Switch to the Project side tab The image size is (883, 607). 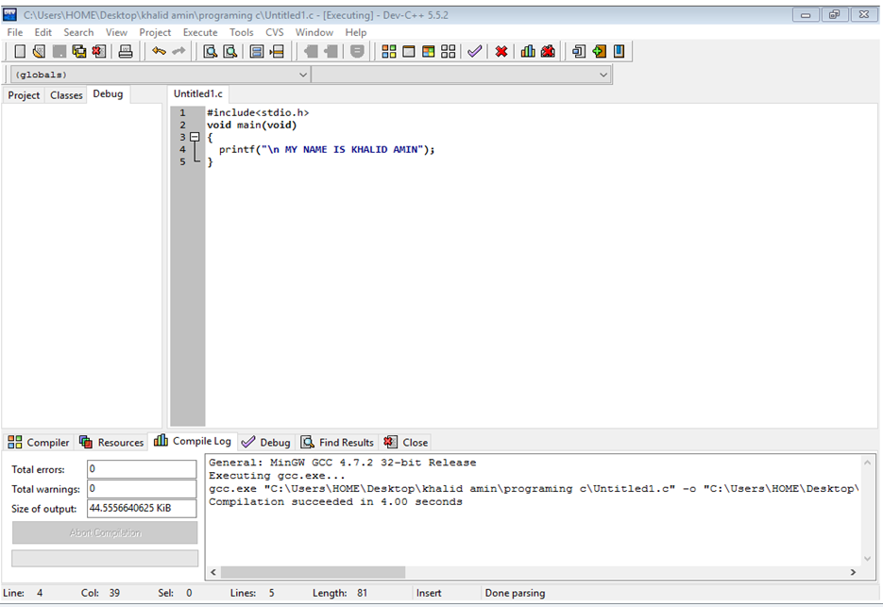click(x=24, y=95)
